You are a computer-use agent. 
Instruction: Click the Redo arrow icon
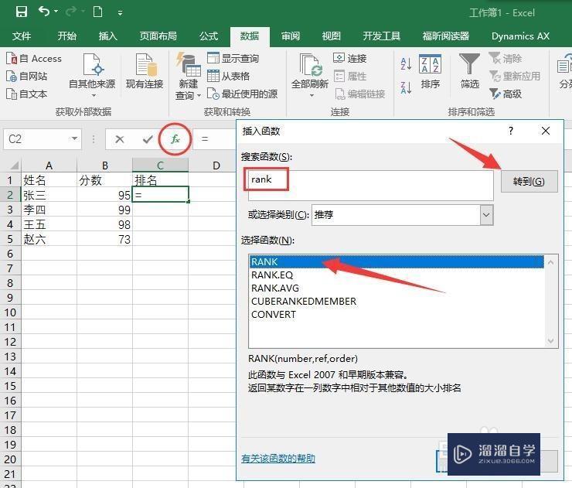pos(71,12)
